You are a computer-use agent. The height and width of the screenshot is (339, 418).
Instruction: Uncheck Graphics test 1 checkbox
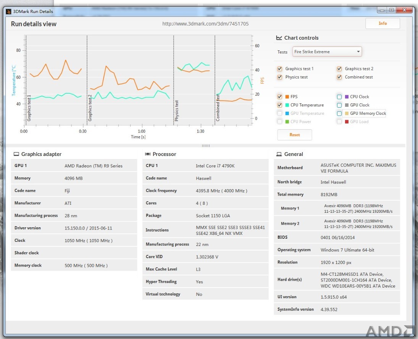[x=280, y=69]
